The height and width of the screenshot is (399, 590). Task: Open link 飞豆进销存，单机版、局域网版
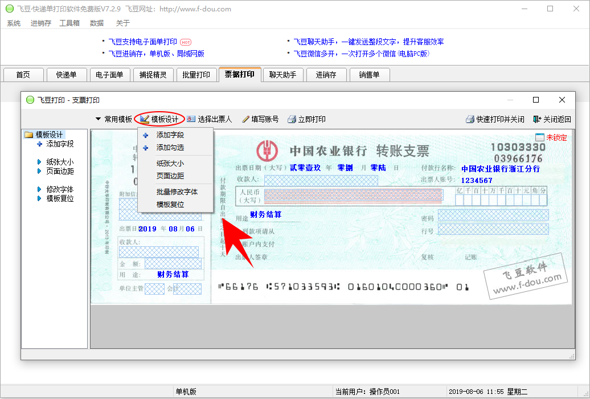(x=157, y=54)
